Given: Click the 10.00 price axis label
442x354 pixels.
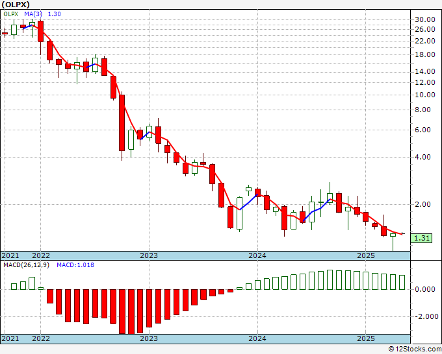Looking at the screenshot, I should pos(425,95).
